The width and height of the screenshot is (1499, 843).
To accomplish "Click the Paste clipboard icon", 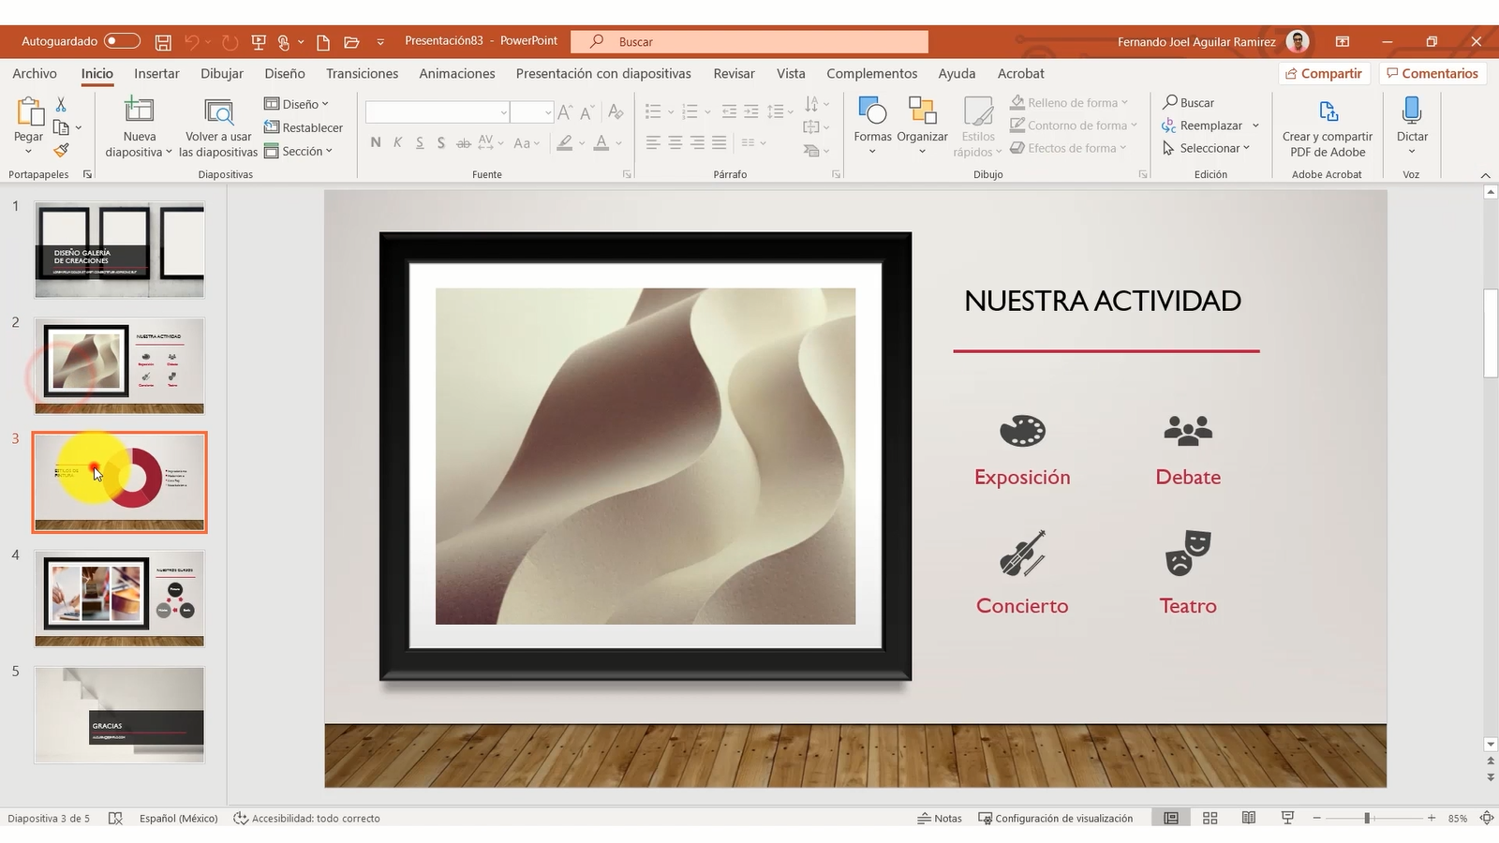I will click(x=29, y=112).
